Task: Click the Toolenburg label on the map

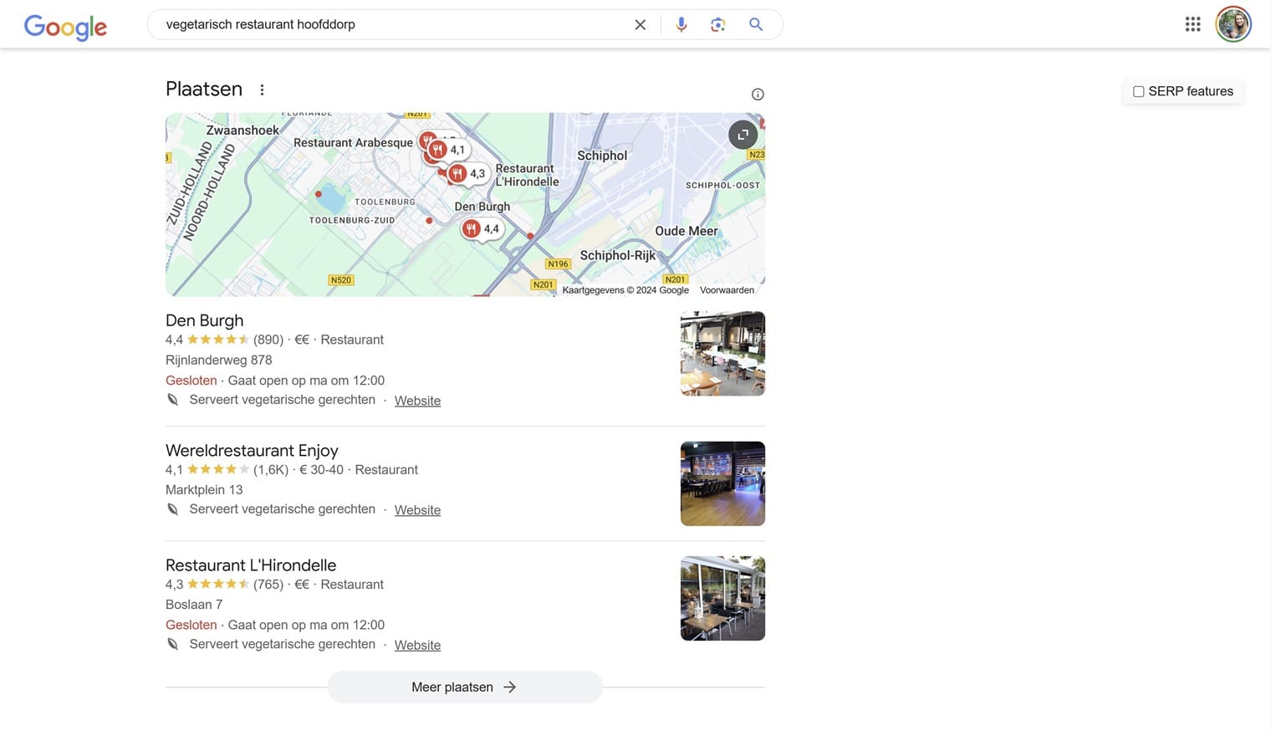Action: [385, 202]
